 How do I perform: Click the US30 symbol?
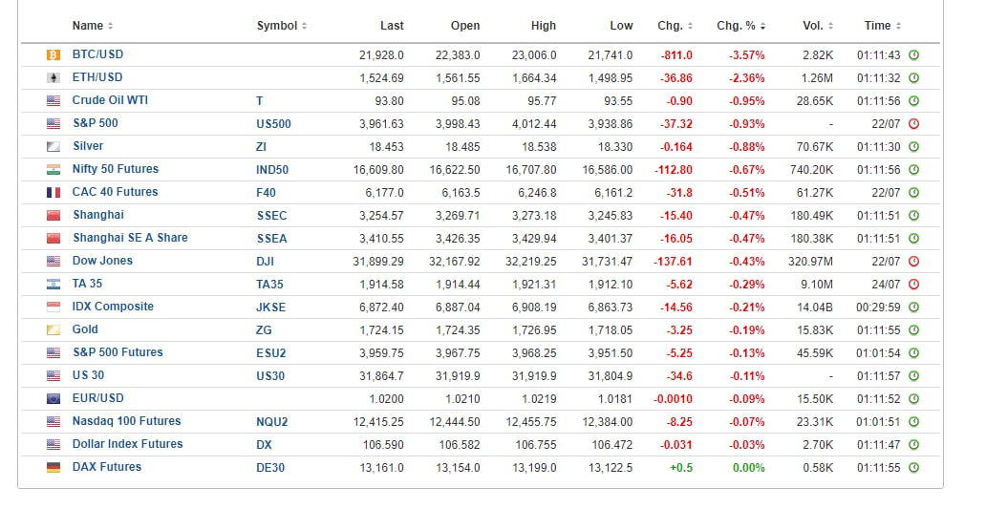pos(270,376)
